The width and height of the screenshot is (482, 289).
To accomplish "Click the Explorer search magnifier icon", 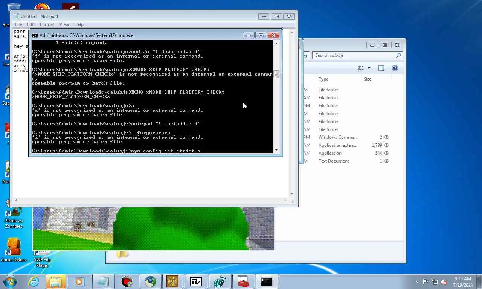I will click(x=398, y=55).
